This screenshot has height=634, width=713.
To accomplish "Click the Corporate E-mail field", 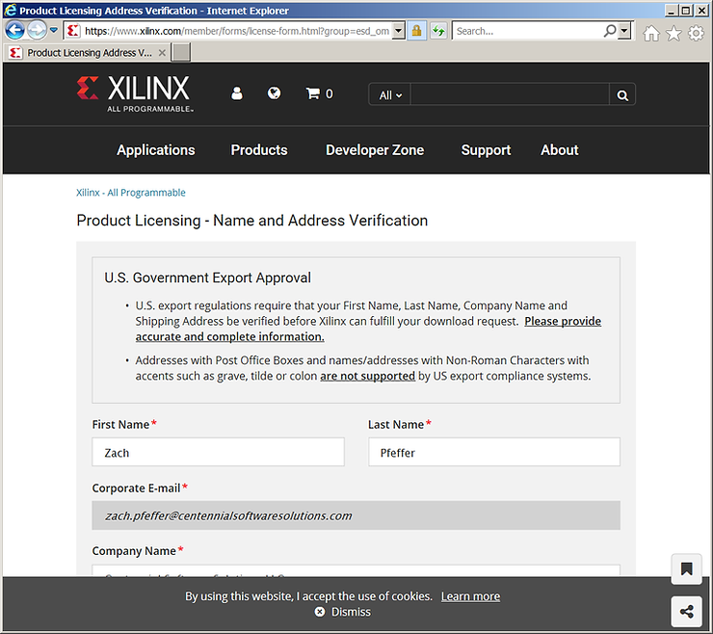I will coord(356,515).
